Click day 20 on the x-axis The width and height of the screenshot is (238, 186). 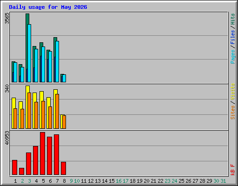point(146,181)
